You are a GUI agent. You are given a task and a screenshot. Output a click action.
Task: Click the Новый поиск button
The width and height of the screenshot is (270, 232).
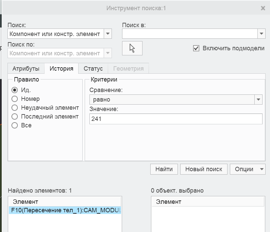204,169
